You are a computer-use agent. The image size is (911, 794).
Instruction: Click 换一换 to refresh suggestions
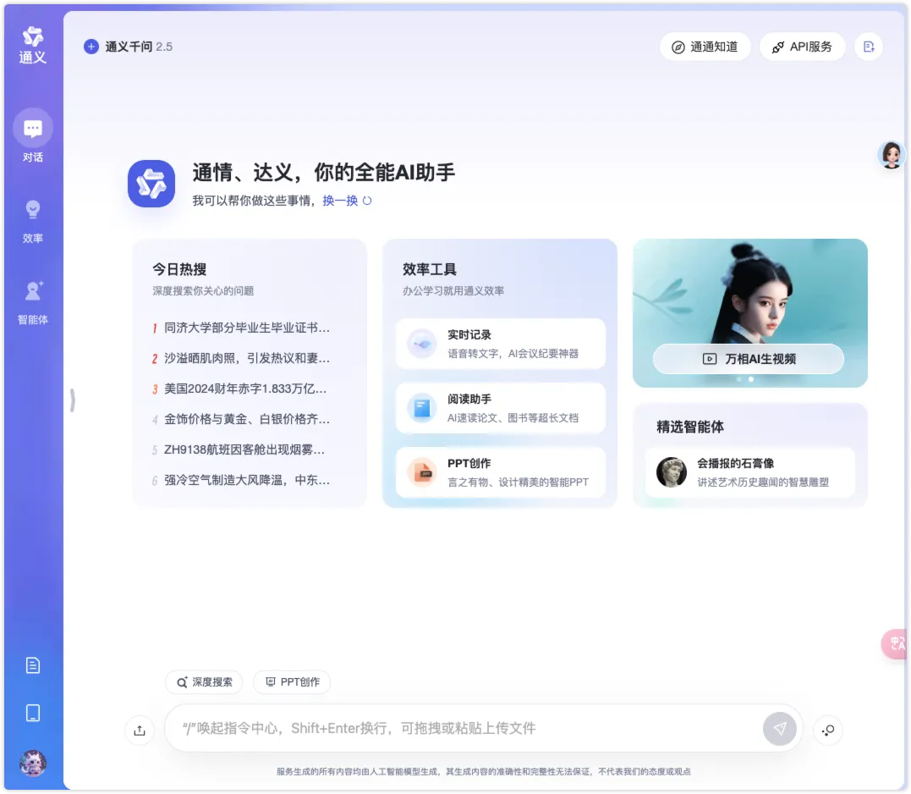click(340, 201)
